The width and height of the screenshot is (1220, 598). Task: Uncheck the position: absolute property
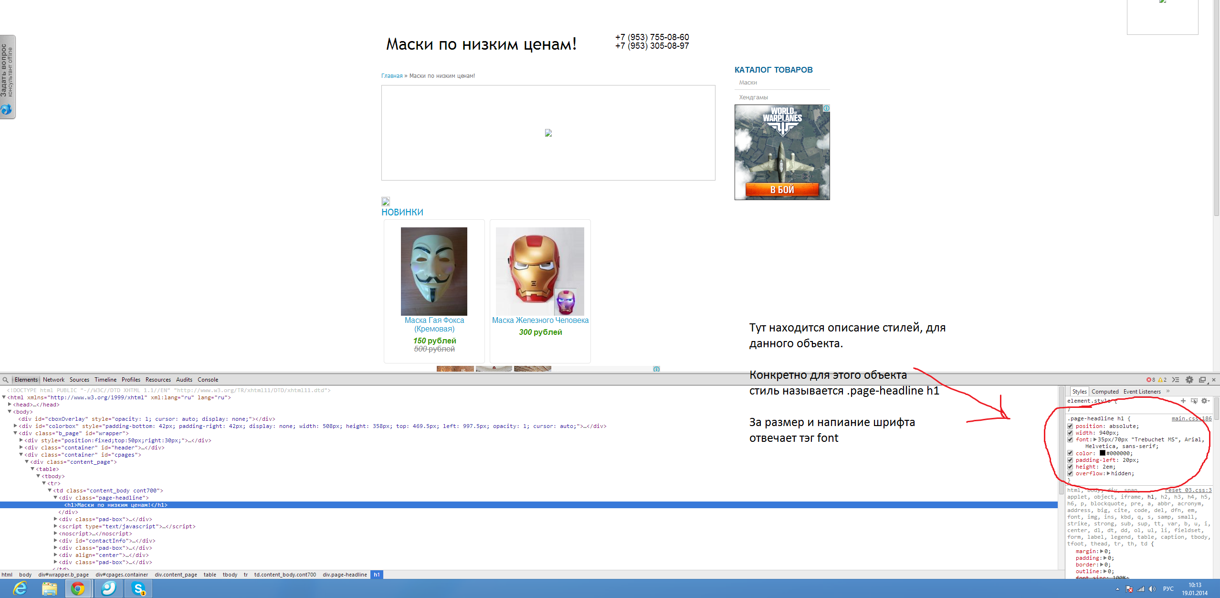pos(1070,426)
